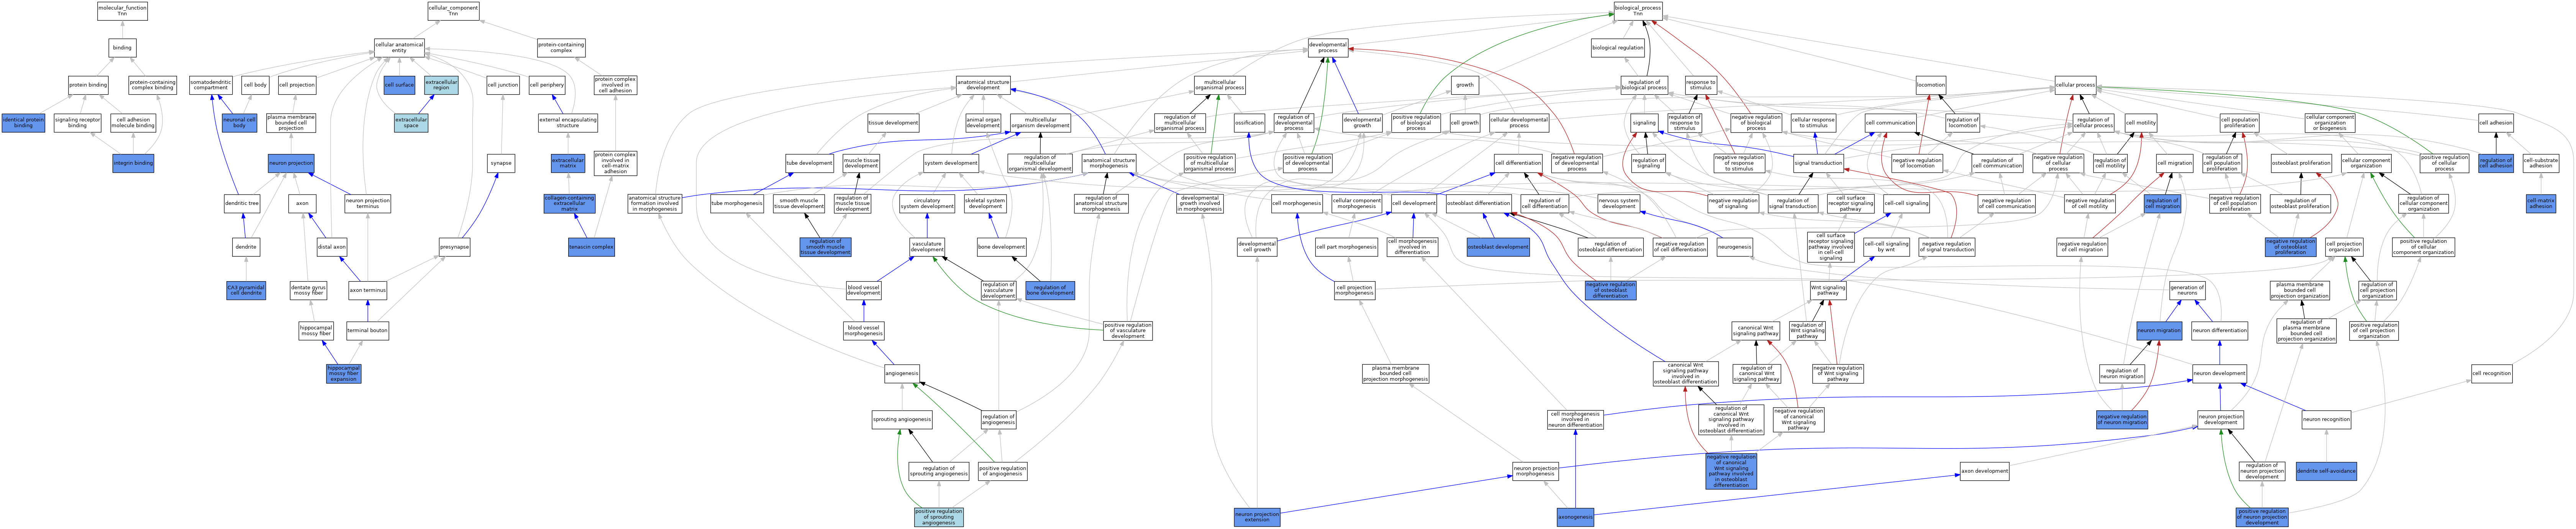2576x529 pixels.
Task: Click the 'neuronal cell body' node
Action: point(239,123)
